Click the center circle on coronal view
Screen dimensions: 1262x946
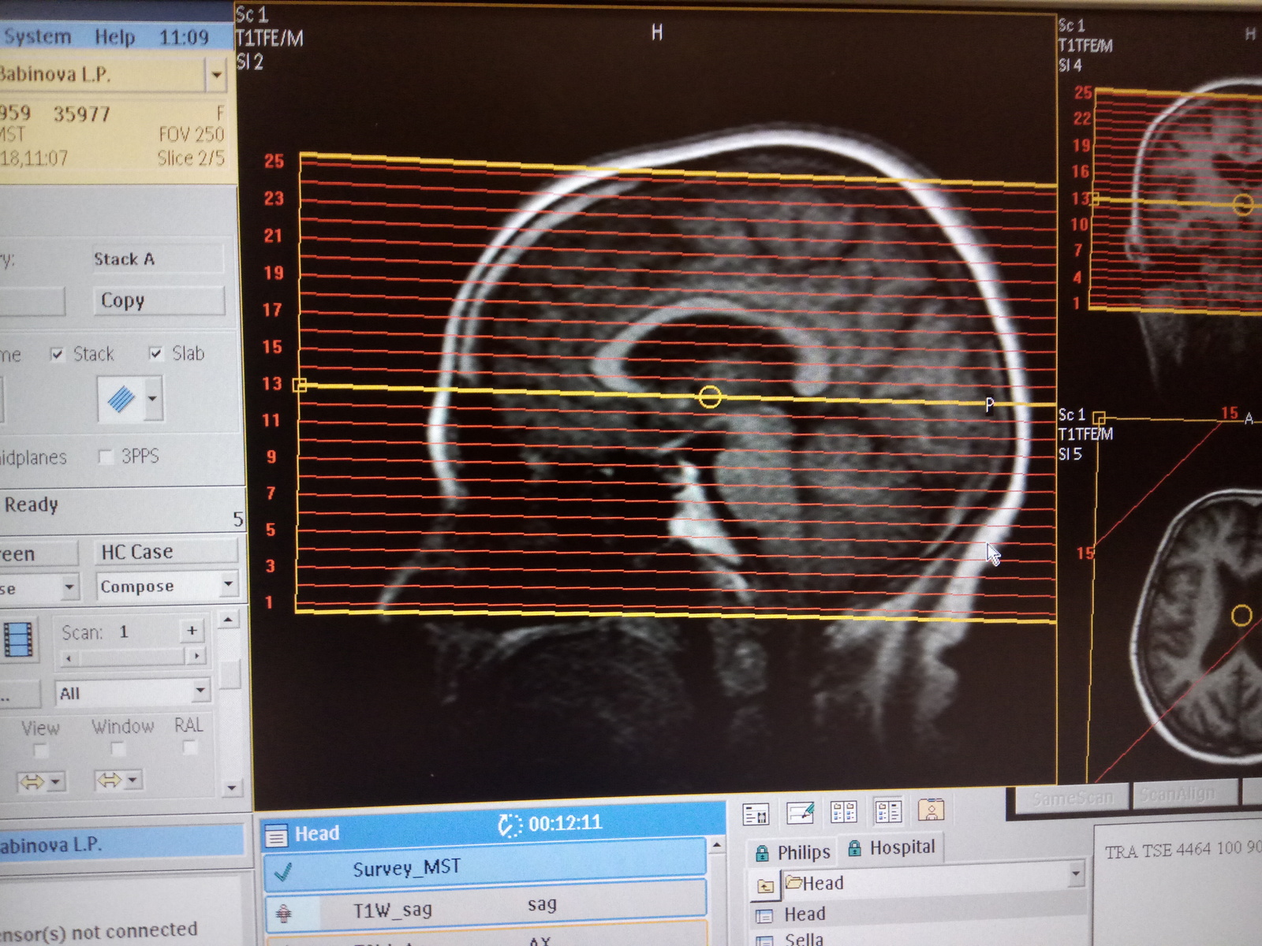pyautogui.click(x=1244, y=205)
